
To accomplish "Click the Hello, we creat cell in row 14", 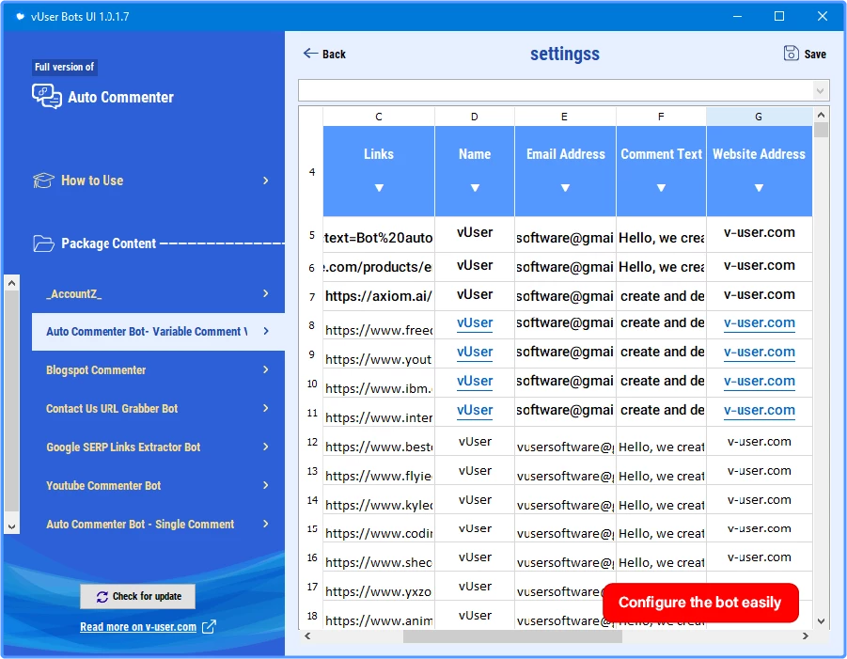I will point(661,499).
